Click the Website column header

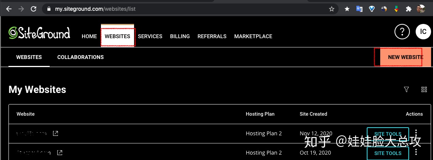coord(25,114)
